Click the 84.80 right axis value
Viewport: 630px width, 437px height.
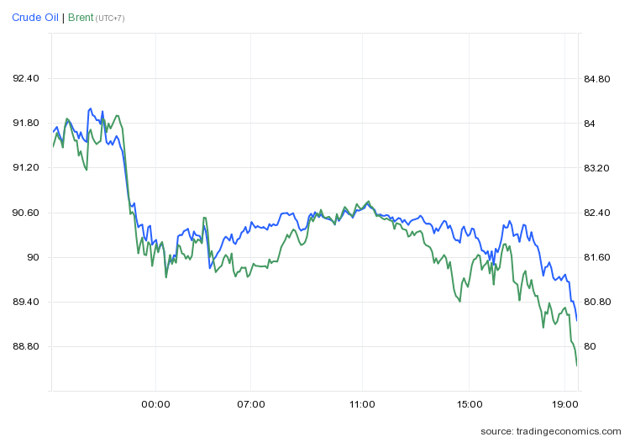click(596, 79)
